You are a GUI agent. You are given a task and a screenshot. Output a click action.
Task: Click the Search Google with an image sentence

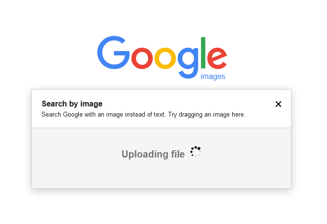tap(104, 115)
